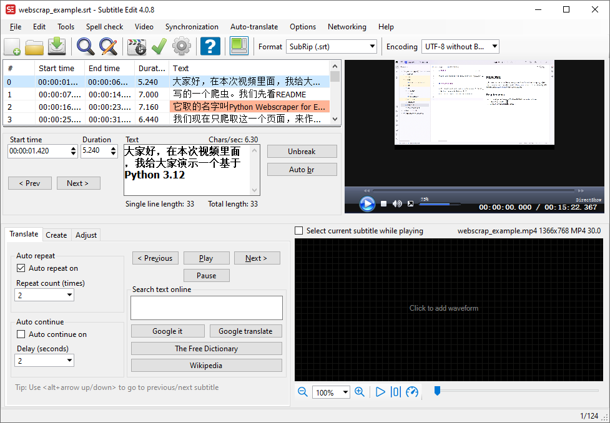This screenshot has height=423, width=610.
Task: Open the Delay (seconds) dropdown
Action: [x=44, y=361]
